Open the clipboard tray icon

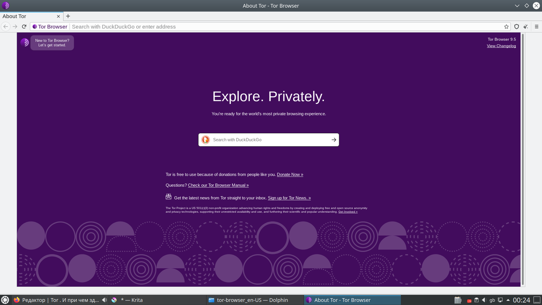tap(477, 300)
